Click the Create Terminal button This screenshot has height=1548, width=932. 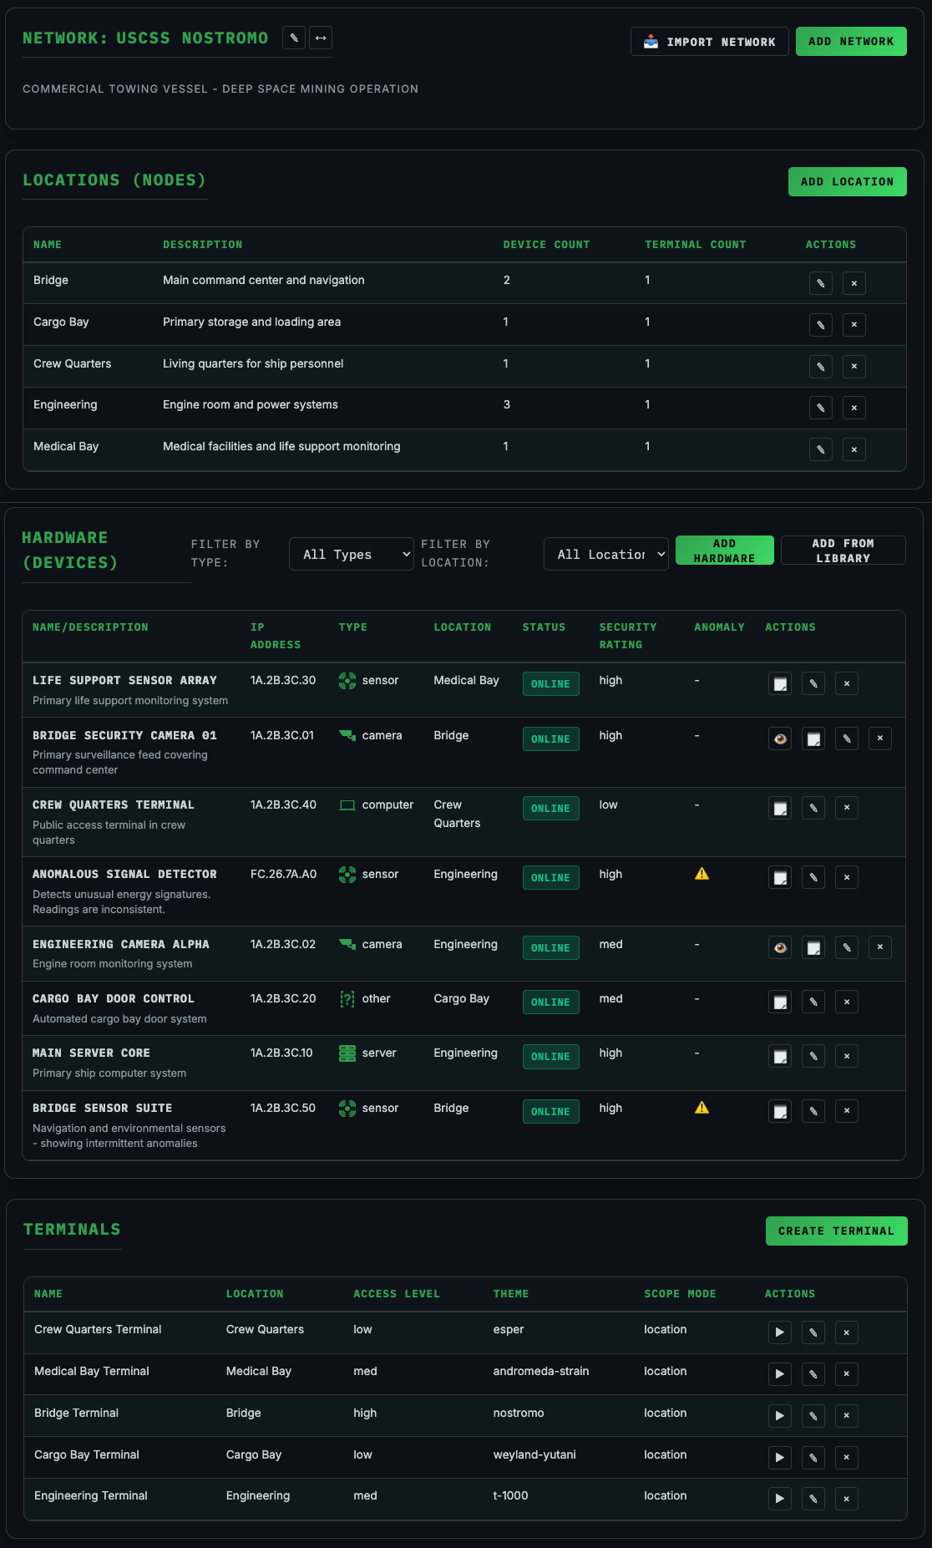tap(836, 1231)
